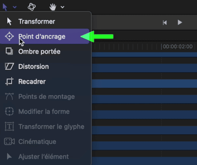
Task: Click the Point d'ancrage target icon
Action: point(9,37)
